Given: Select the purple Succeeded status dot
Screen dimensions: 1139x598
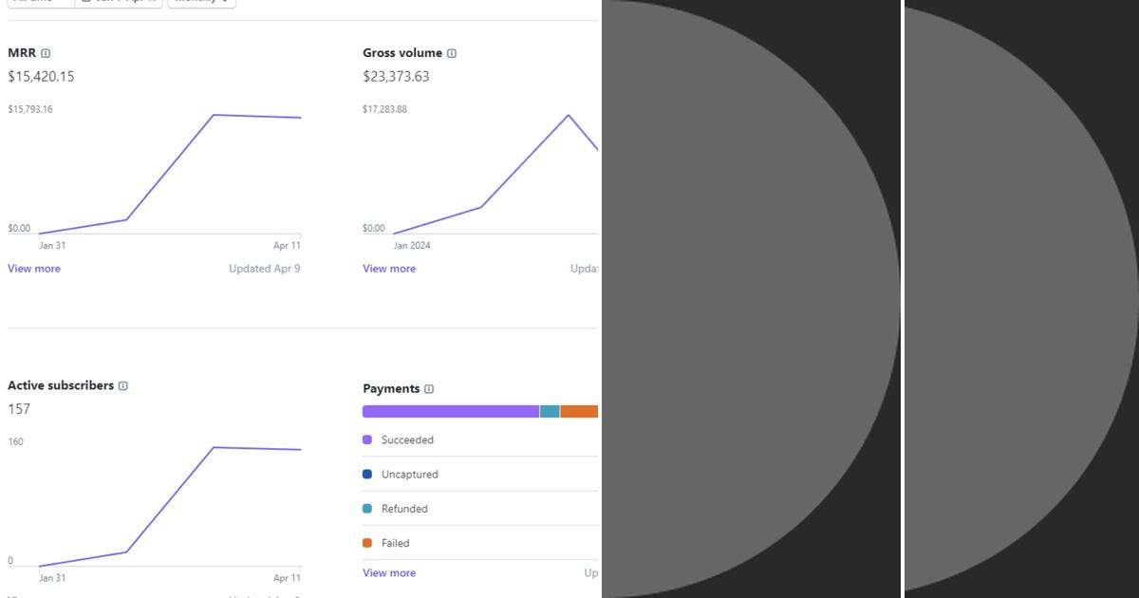Looking at the screenshot, I should [x=368, y=439].
